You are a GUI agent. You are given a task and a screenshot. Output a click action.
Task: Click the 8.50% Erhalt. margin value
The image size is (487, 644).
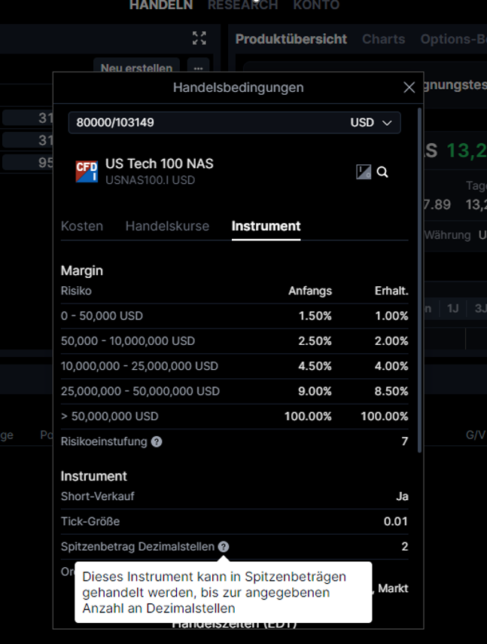click(x=391, y=391)
